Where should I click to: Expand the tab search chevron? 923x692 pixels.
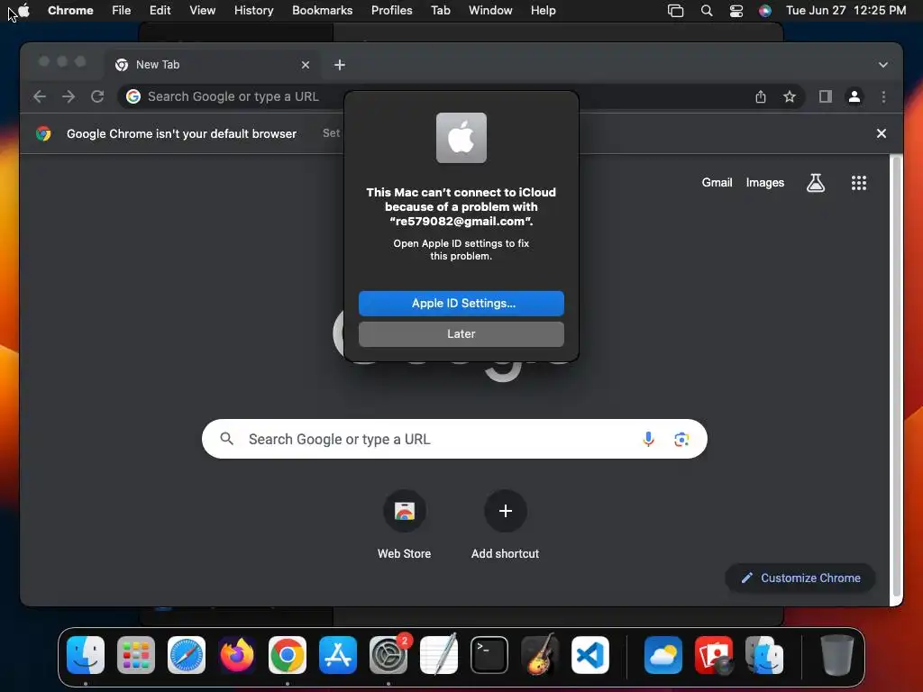883,65
